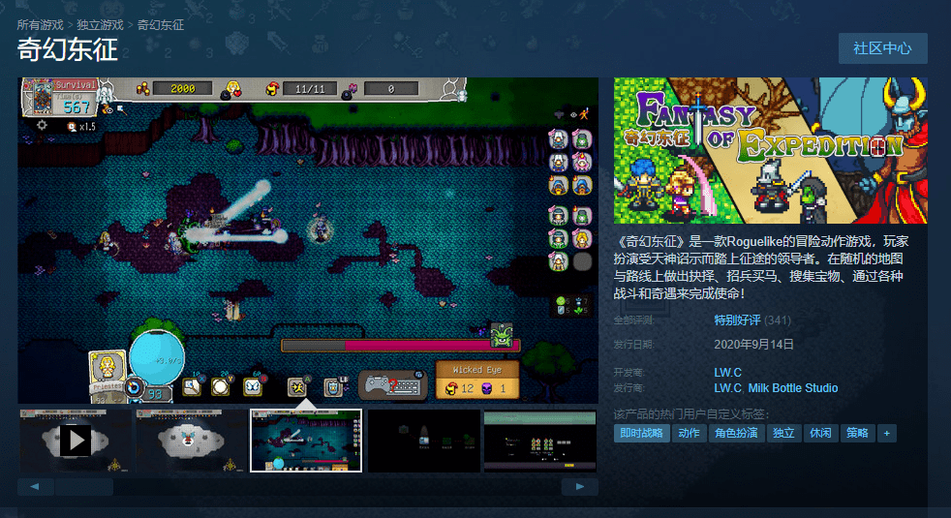Click the game description paragraph
951x518 pixels.
(761, 267)
